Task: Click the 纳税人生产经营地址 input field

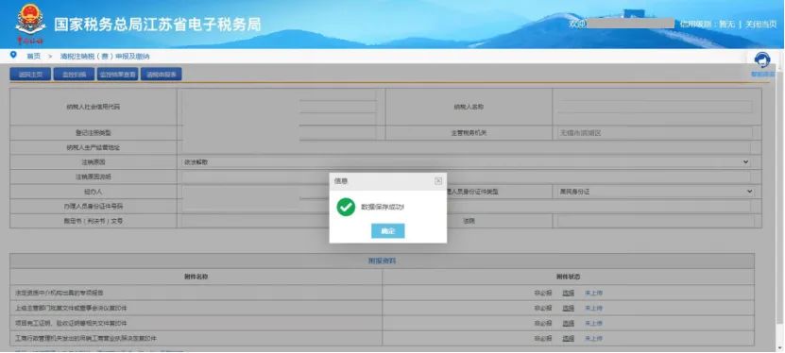Action: (466, 147)
